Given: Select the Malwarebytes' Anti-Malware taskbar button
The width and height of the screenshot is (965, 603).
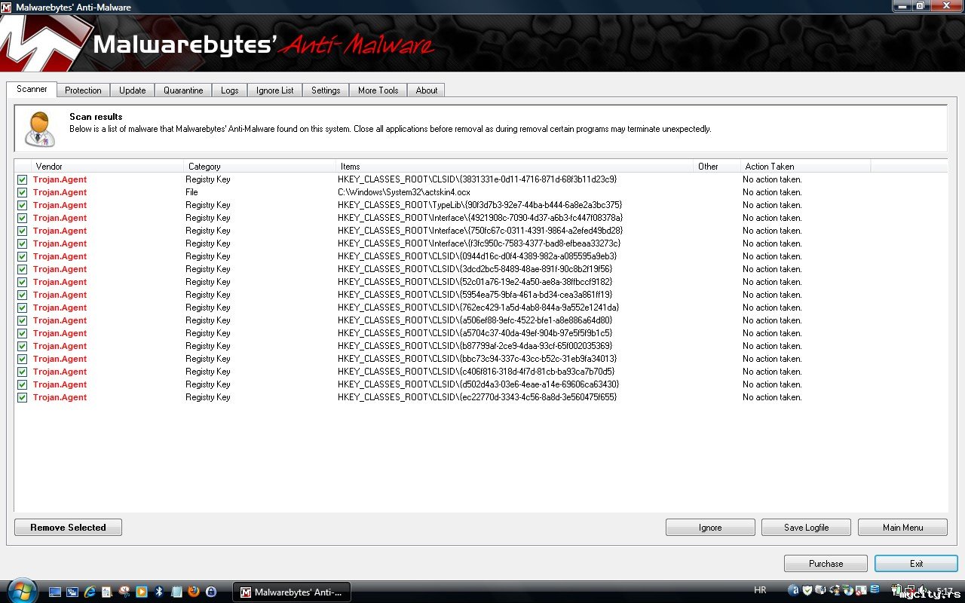Looking at the screenshot, I should [x=291, y=592].
